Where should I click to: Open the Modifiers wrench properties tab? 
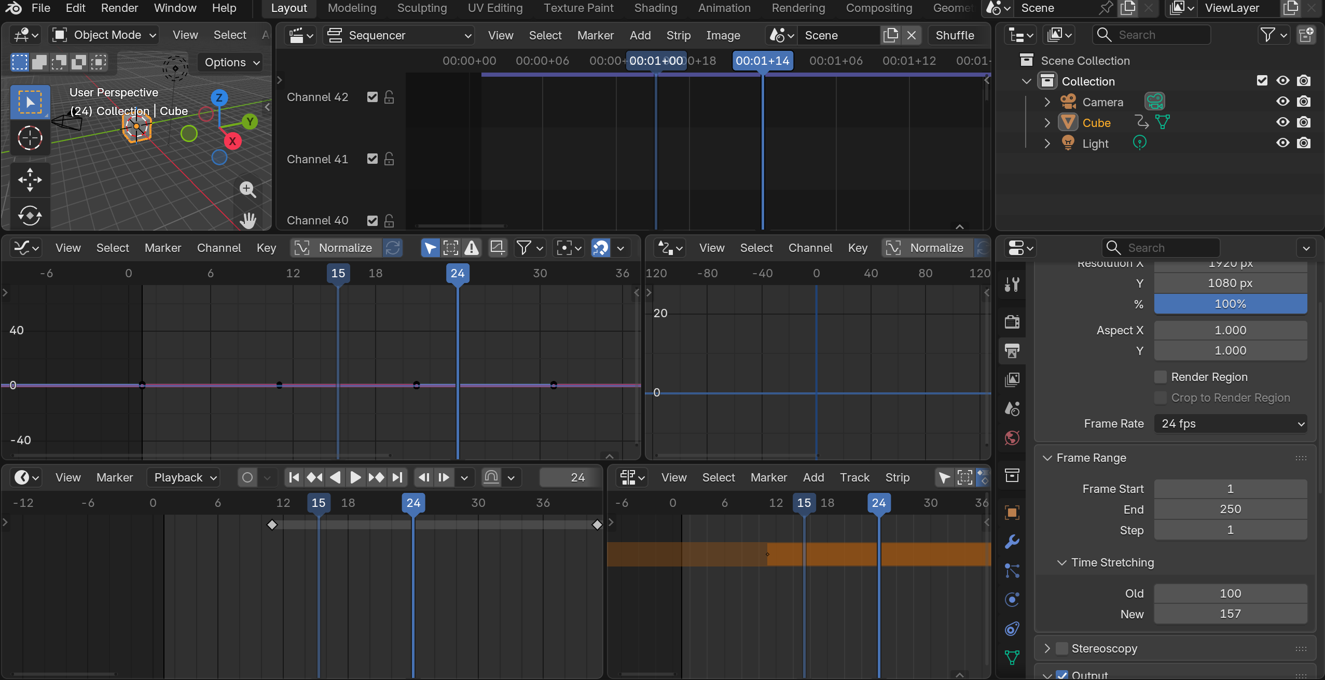click(1012, 542)
